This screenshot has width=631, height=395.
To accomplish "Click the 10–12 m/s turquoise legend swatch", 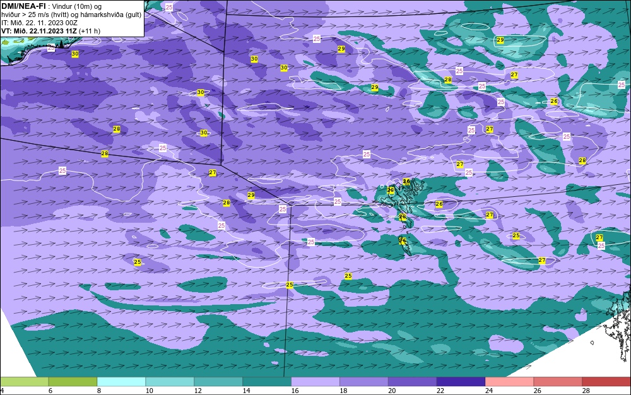I will [x=170, y=382].
